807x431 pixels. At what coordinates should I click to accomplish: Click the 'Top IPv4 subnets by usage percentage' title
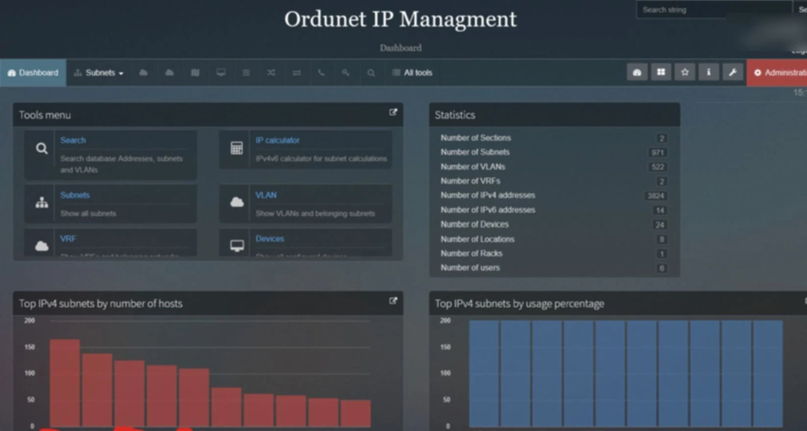519,304
